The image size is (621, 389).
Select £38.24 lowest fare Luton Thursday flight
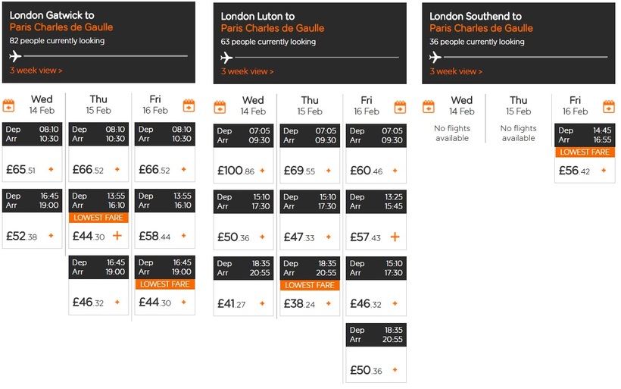(x=309, y=303)
